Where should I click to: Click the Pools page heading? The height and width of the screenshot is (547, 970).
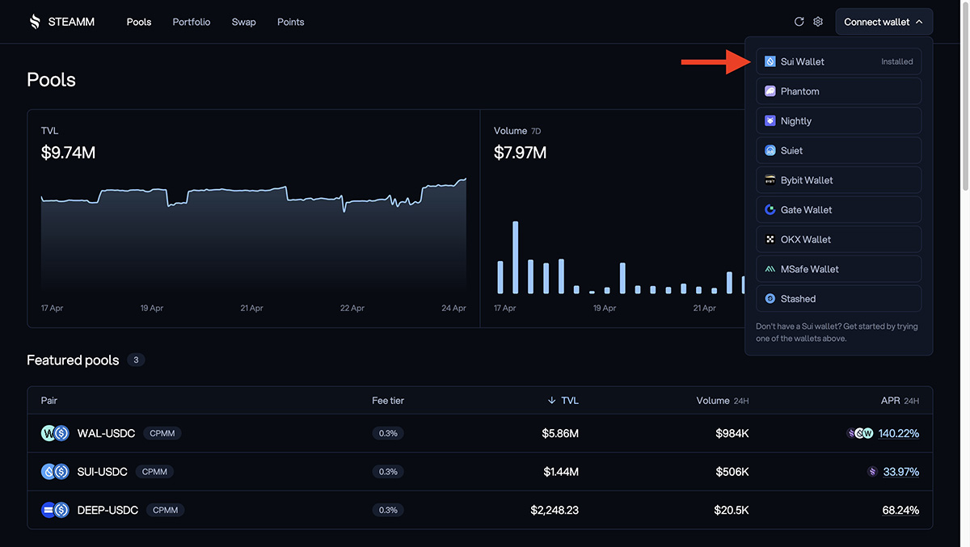point(51,79)
